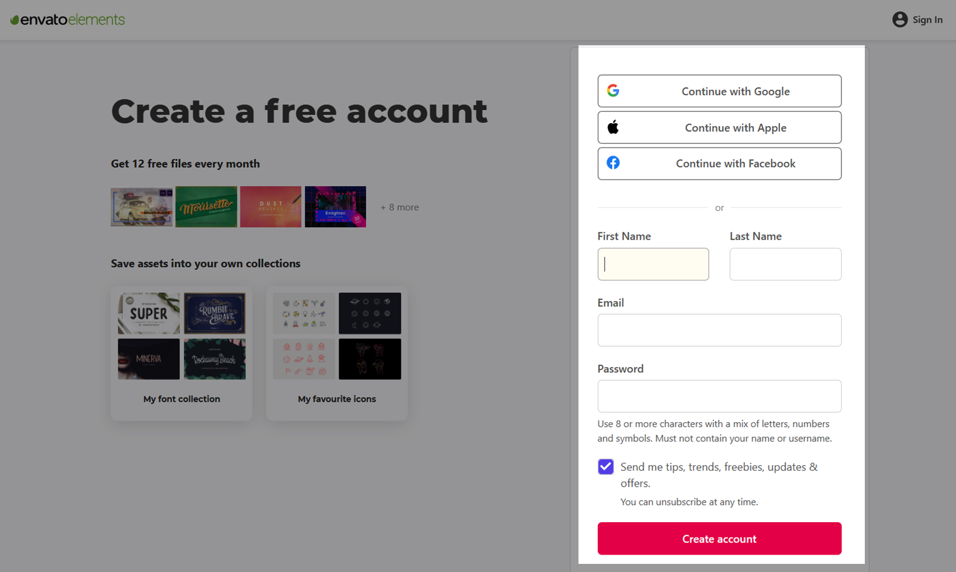Click the Facebook logo icon

point(613,163)
